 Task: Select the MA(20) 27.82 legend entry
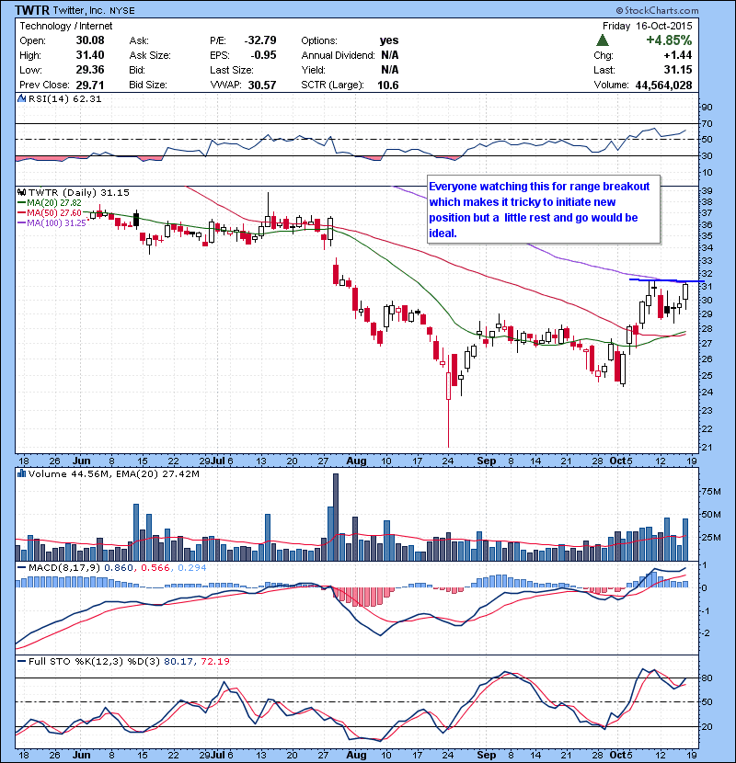(49, 202)
